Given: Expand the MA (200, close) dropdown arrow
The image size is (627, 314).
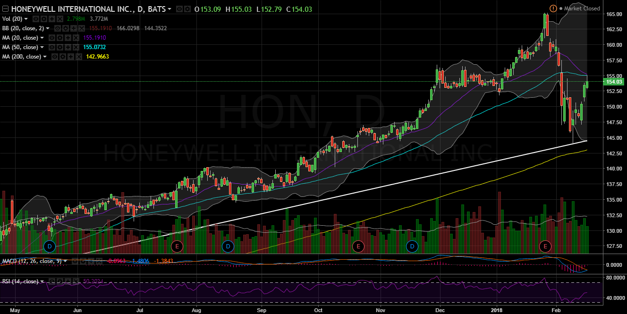Looking at the screenshot, I should click(45, 57).
